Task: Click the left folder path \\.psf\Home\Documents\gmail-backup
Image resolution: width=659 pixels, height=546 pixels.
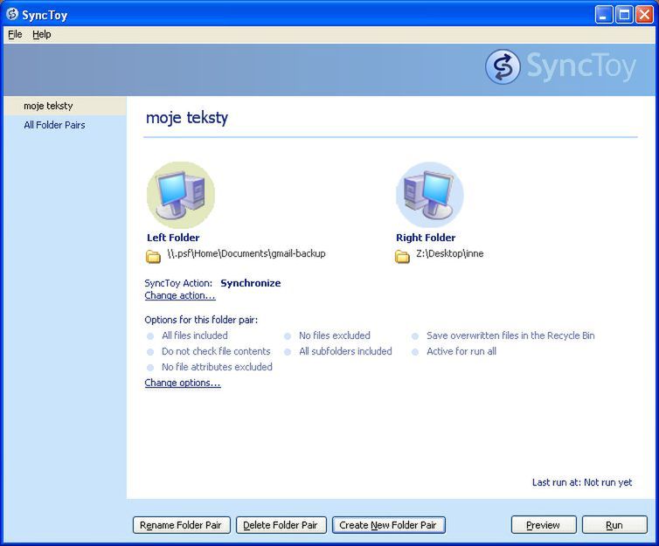Action: click(x=246, y=253)
